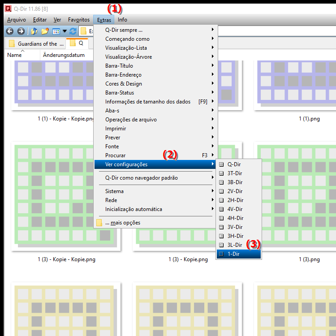Click the 3L-Dir layout icon
This screenshot has height=336, width=336.
pos(221,245)
